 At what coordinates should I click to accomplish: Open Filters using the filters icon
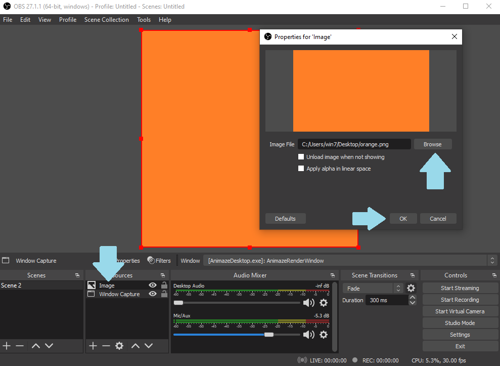pos(159,260)
